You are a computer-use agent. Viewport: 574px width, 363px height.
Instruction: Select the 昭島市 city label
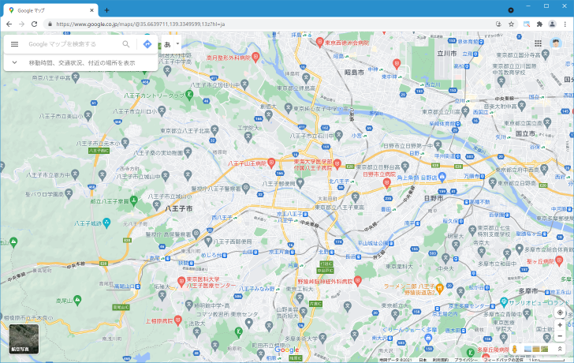[354, 73]
